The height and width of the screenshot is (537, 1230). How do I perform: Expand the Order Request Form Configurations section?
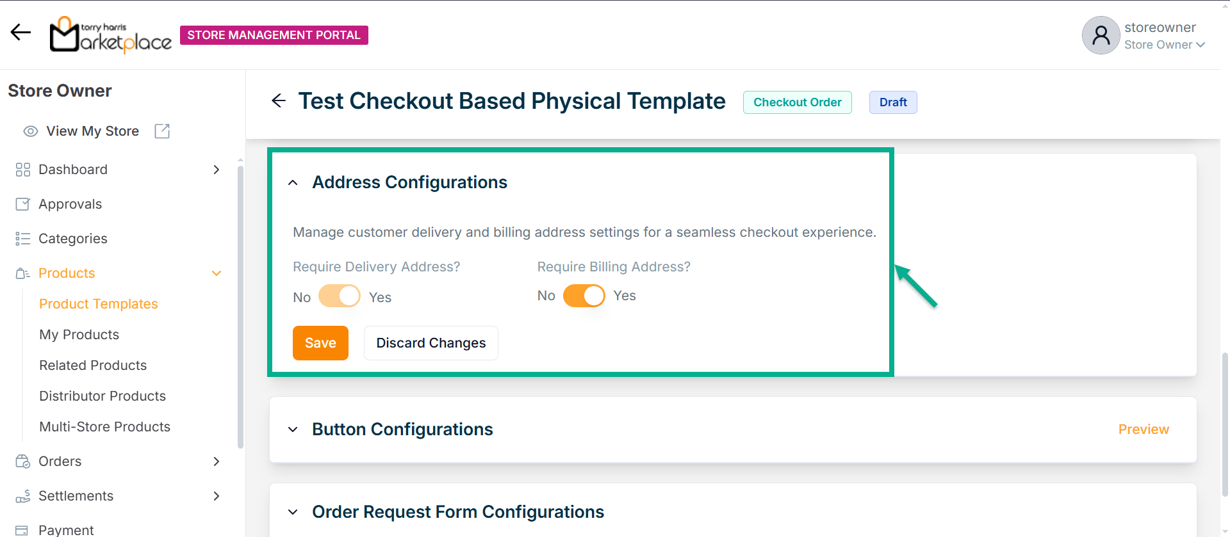click(293, 512)
